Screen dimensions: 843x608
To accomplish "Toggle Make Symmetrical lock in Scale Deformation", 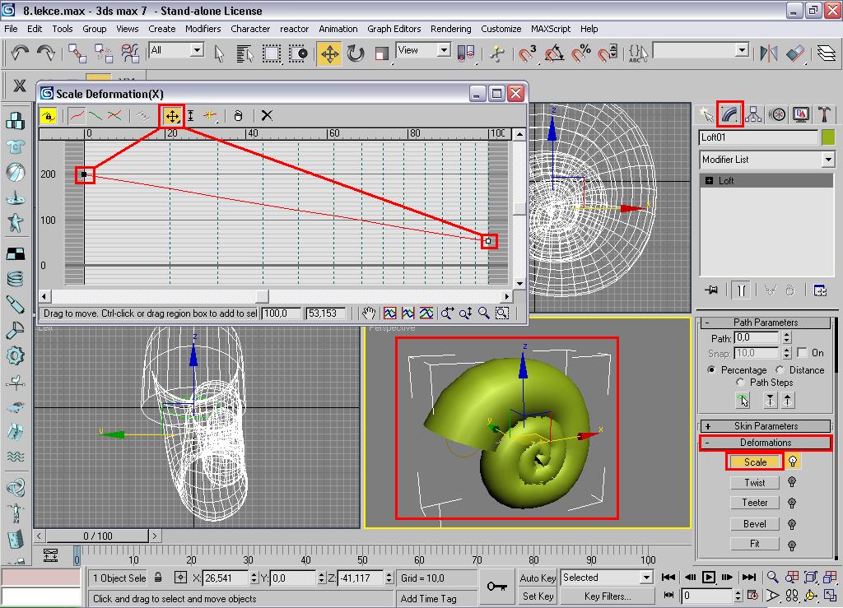I will point(49,115).
